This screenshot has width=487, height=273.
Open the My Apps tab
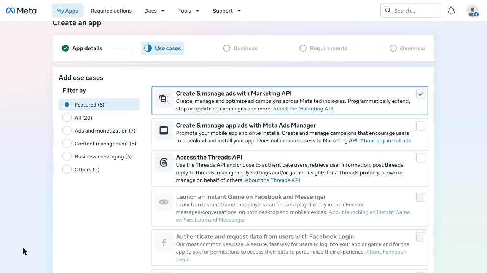point(67,11)
